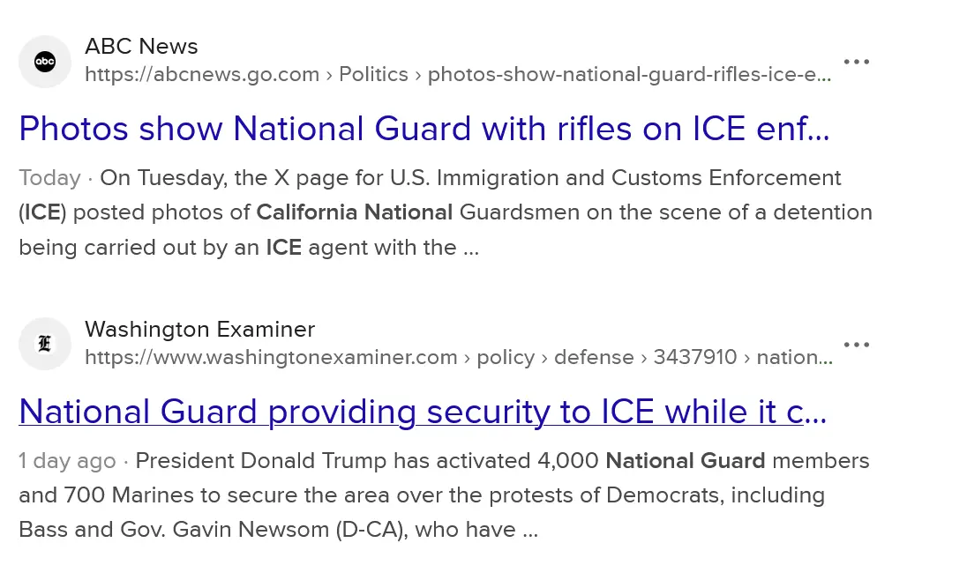Click the ABC News site name

point(141,47)
